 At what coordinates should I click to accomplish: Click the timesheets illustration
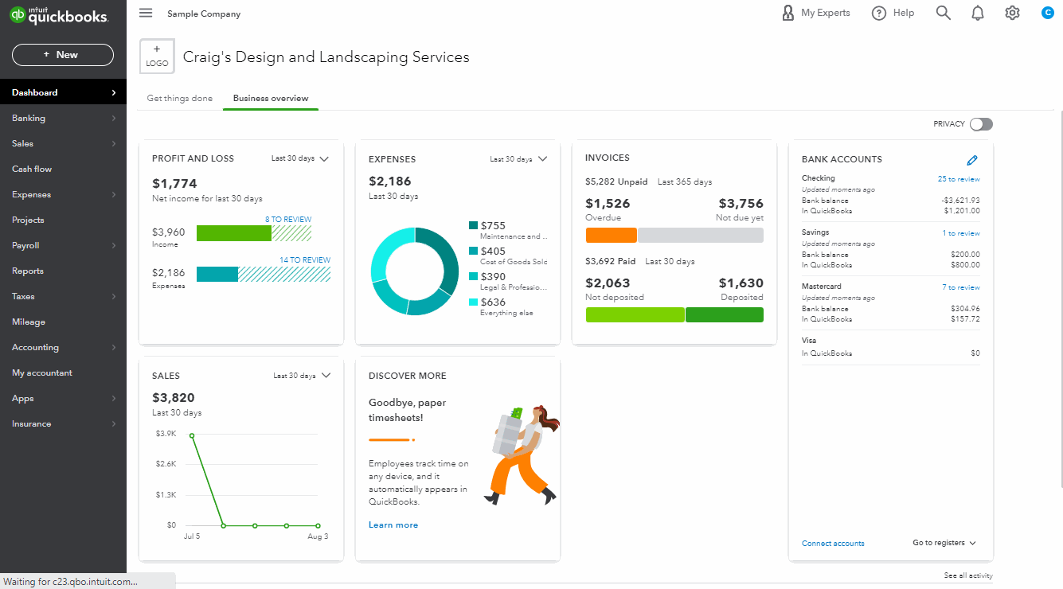[522, 454]
